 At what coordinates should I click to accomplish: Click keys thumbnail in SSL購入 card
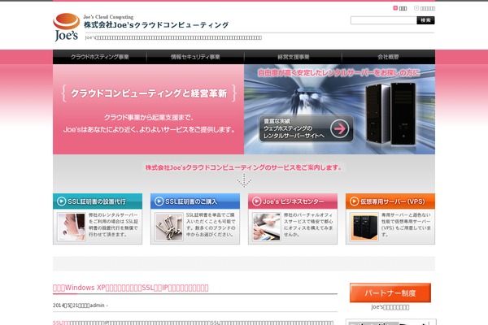pos(169,227)
